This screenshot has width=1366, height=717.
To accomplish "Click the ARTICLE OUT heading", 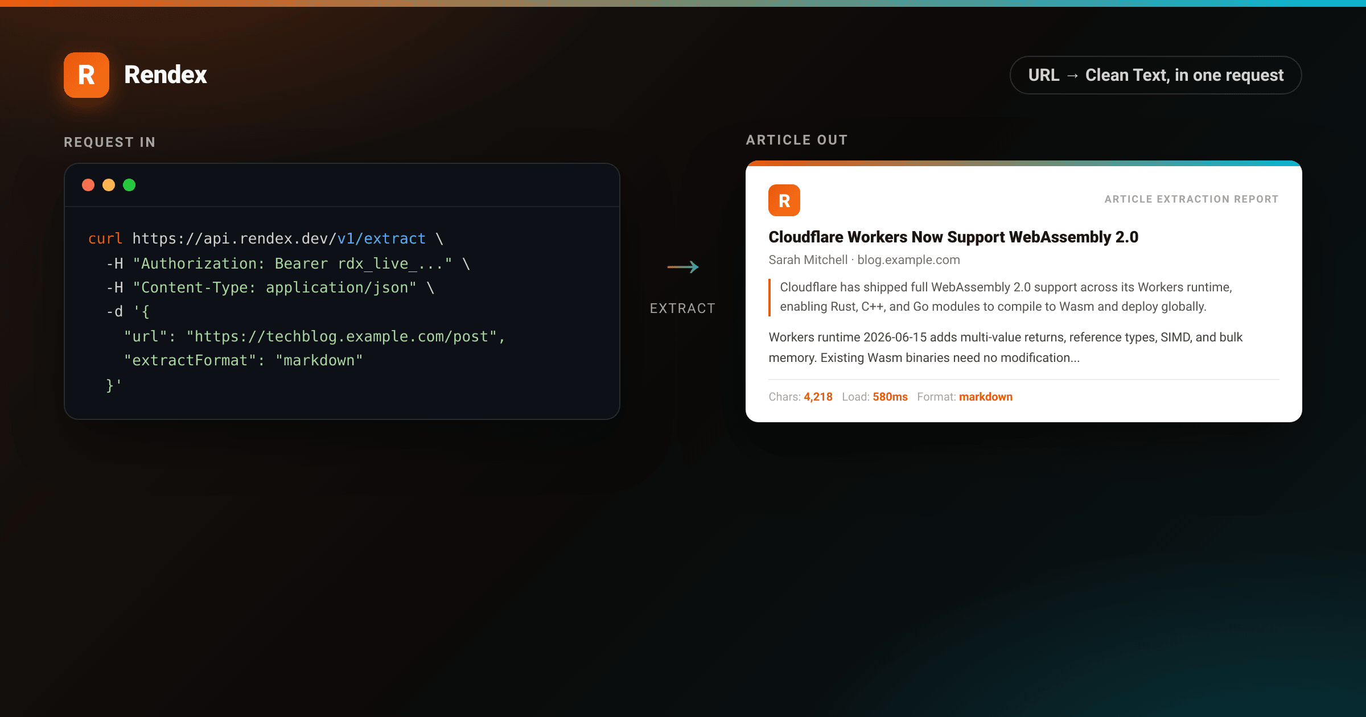I will pyautogui.click(x=797, y=140).
